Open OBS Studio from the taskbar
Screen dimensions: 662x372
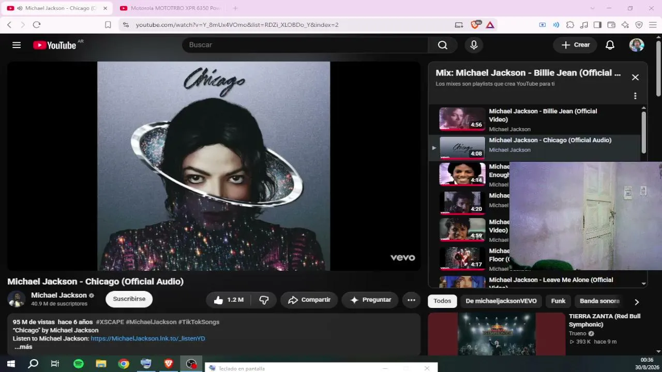[x=191, y=364]
